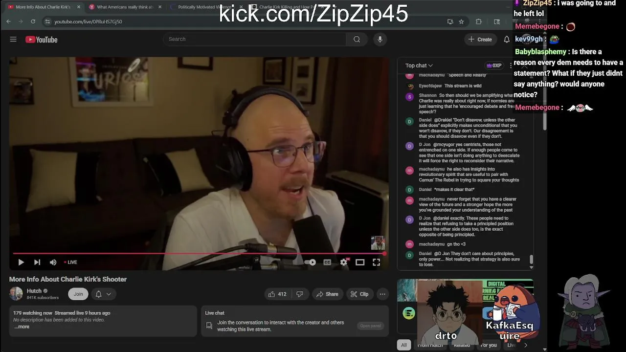Screen dimensions: 626x352
Task: Click the Create button
Action: pyautogui.click(x=480, y=39)
